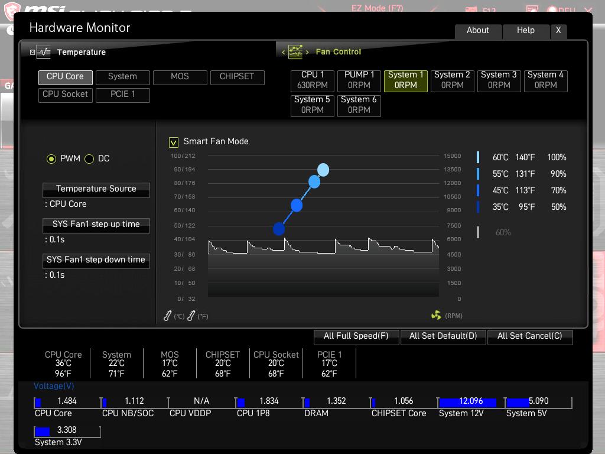Click the All Set Default(D) button
The height and width of the screenshot is (454, 605).
[443, 336]
